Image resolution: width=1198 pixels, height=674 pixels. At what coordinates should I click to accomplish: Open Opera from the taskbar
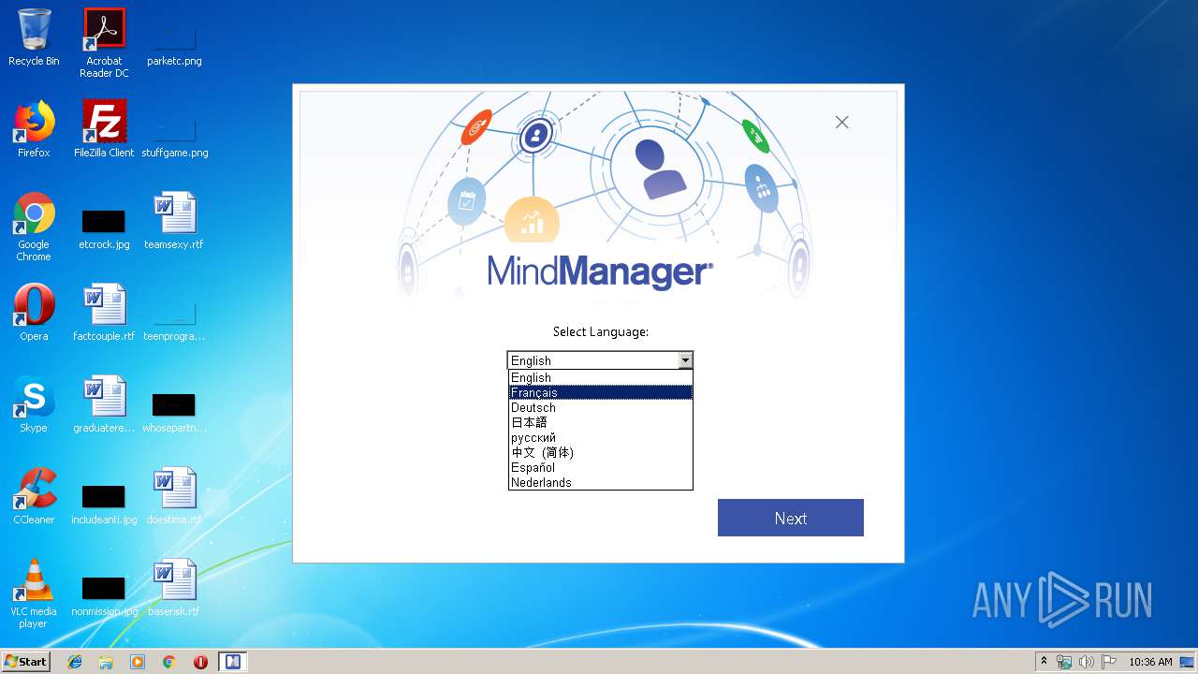click(200, 662)
